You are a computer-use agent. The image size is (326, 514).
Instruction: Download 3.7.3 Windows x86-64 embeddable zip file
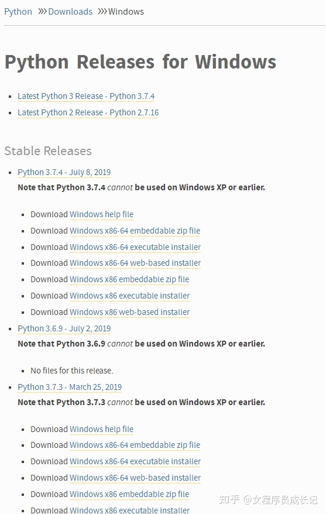pyautogui.click(x=135, y=445)
